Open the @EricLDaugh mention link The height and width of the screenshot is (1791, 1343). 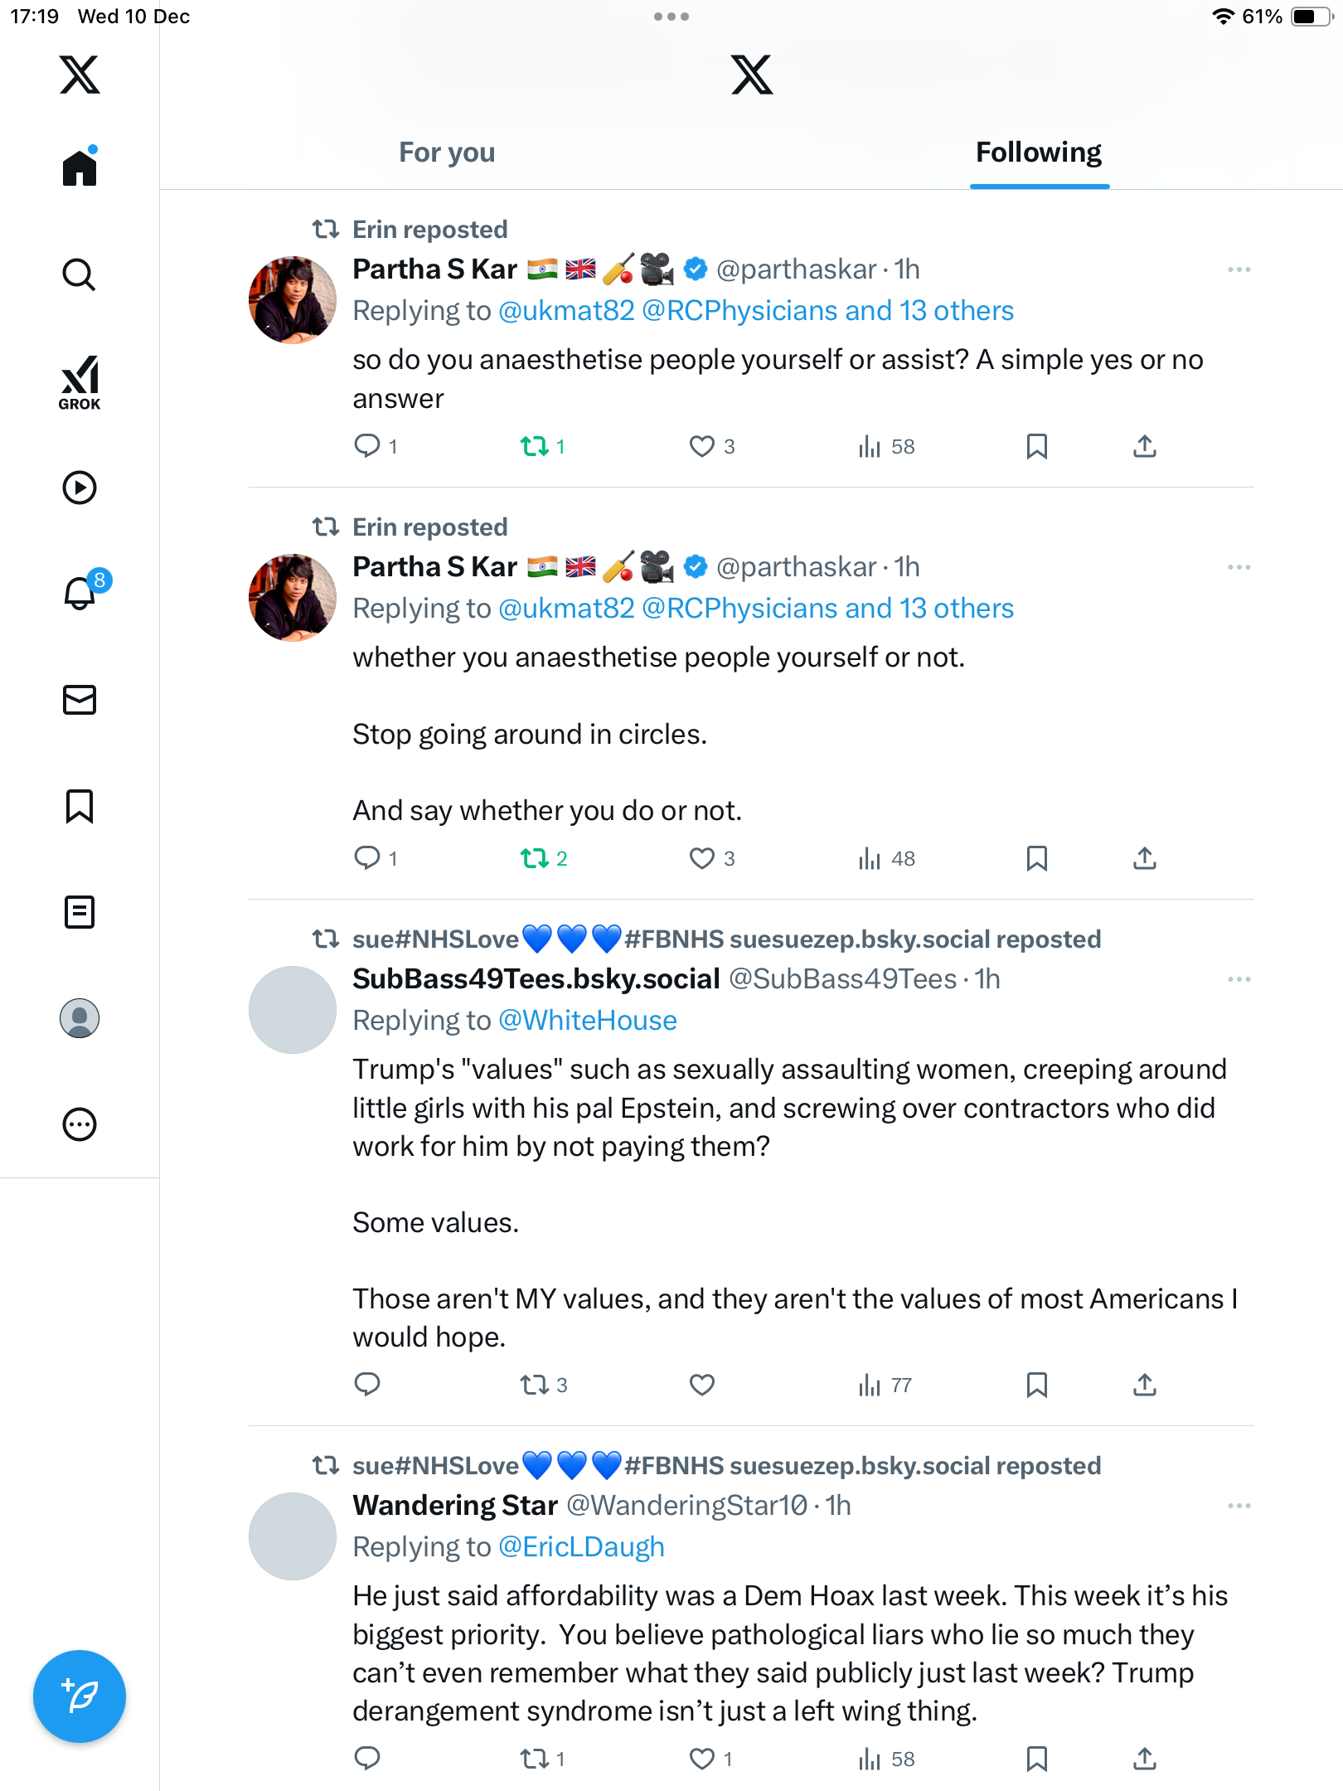point(581,1547)
